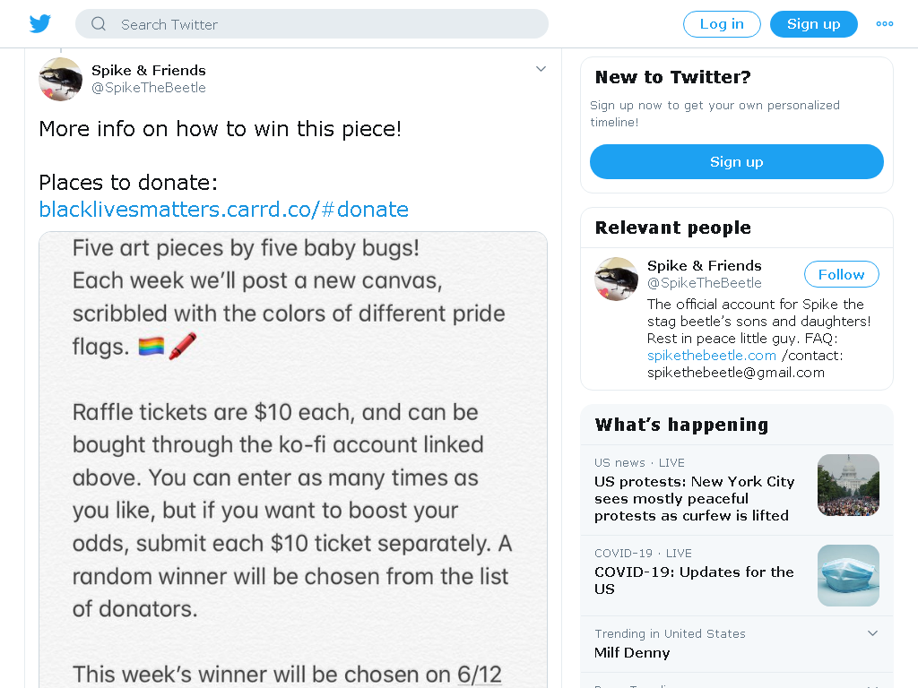Open the blacklivesmatters.carrd.co donate link
The height and width of the screenshot is (688, 918).
click(x=223, y=210)
